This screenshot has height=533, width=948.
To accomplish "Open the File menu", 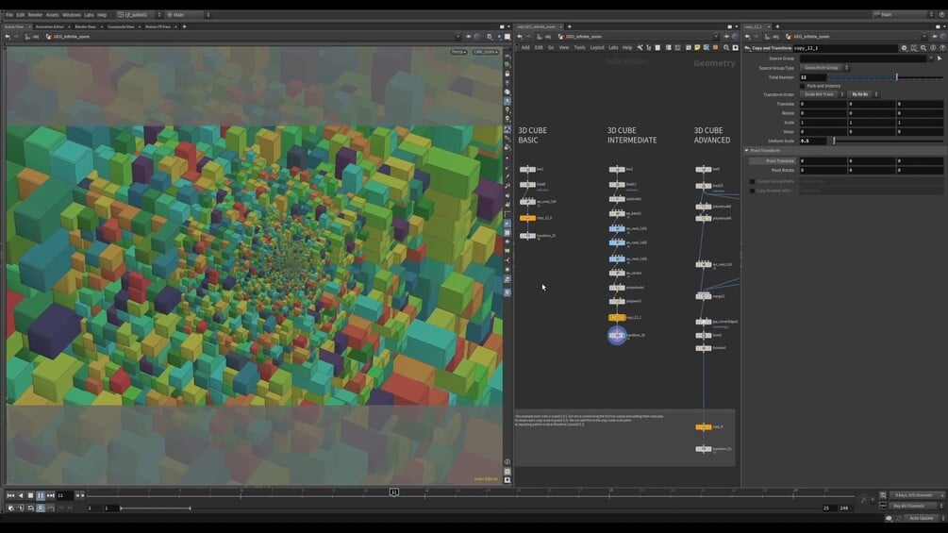I will tap(9, 14).
